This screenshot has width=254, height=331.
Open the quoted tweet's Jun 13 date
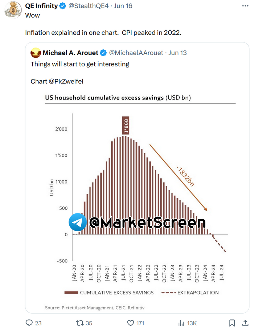(178, 53)
